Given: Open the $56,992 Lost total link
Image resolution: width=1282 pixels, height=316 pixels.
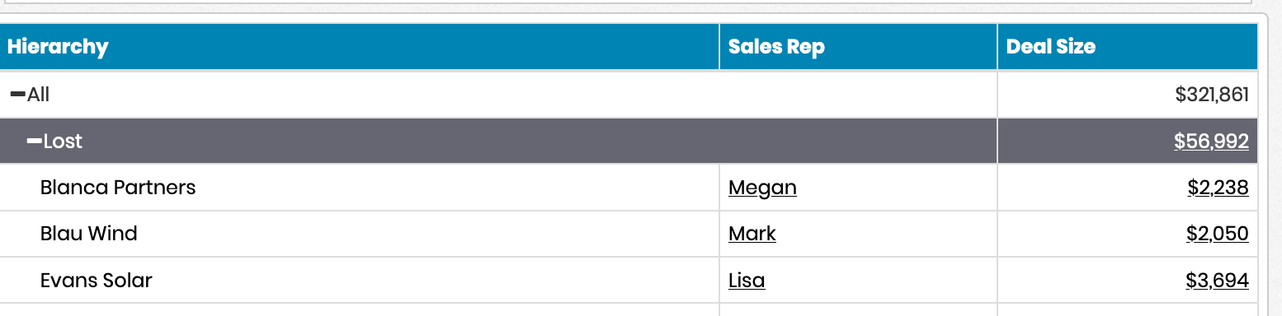Looking at the screenshot, I should coord(1211,142).
